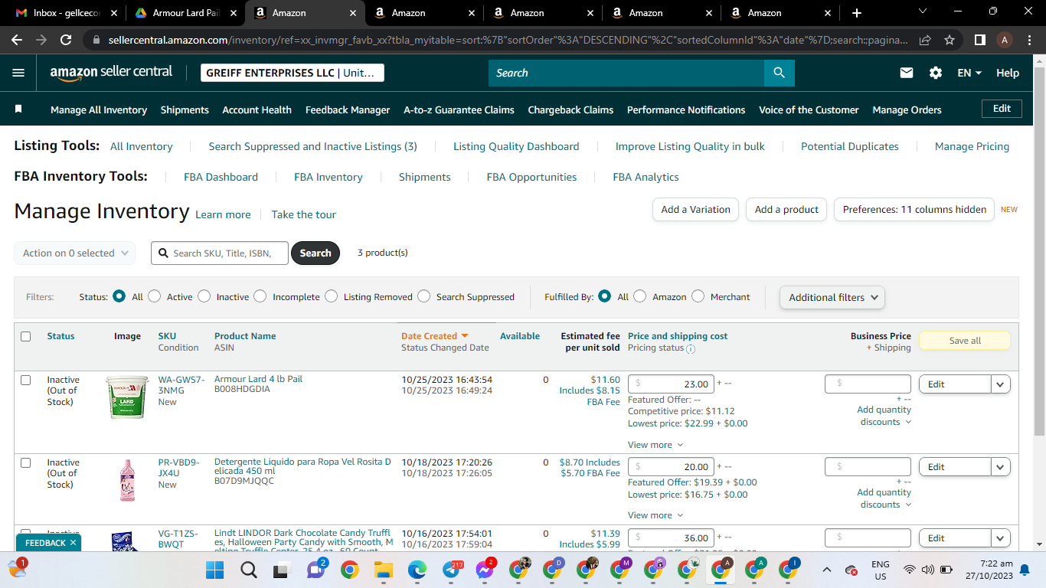This screenshot has width=1046, height=588.
Task: Open the EN language dropdown
Action: [x=969, y=73]
